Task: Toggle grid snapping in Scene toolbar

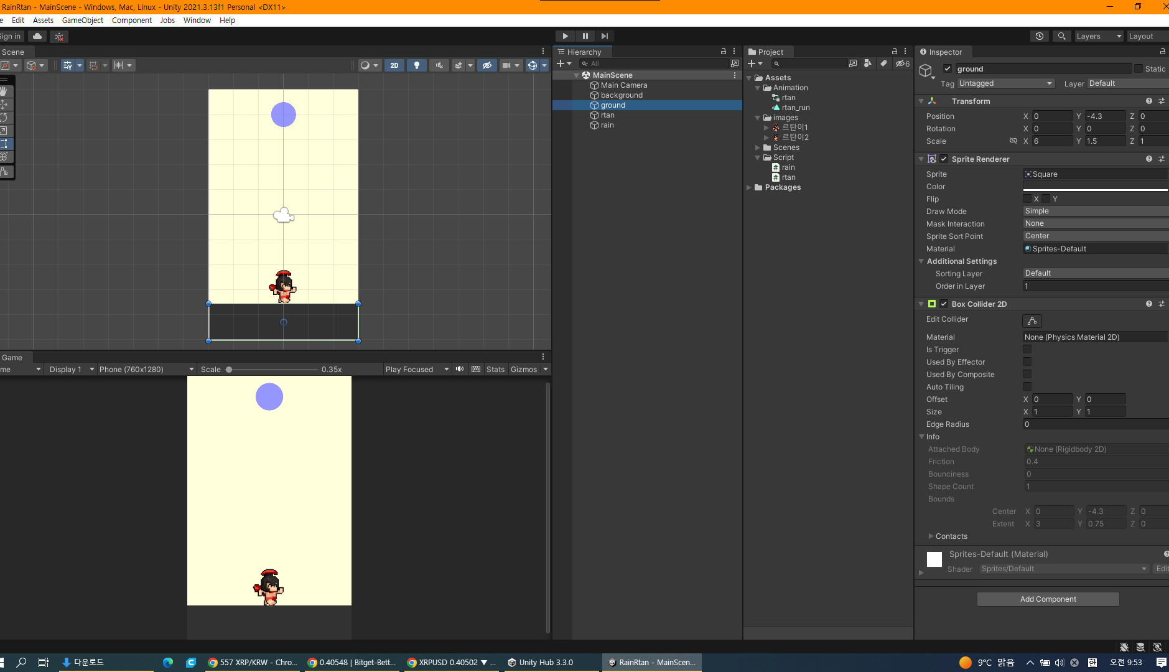Action: pos(93,65)
